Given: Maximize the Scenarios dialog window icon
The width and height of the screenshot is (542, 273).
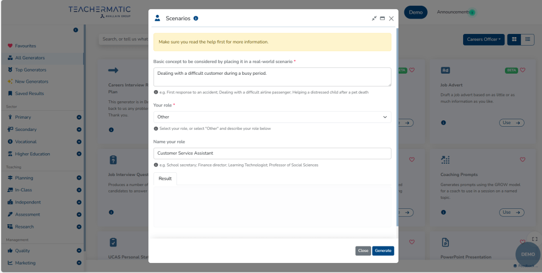Looking at the screenshot, I should pyautogui.click(x=382, y=19).
